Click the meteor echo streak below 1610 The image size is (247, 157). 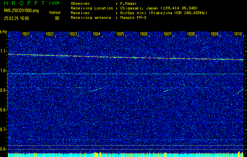click(x=240, y=91)
